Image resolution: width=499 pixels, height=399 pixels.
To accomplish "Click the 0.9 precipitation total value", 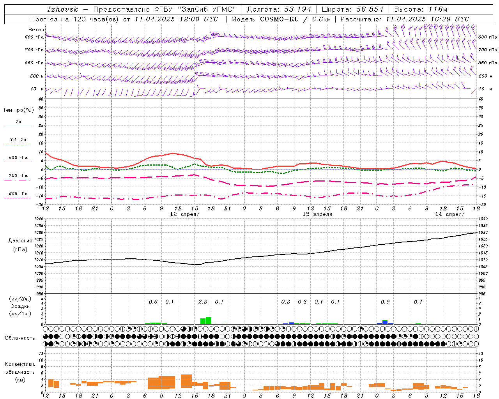I will [x=385, y=302].
